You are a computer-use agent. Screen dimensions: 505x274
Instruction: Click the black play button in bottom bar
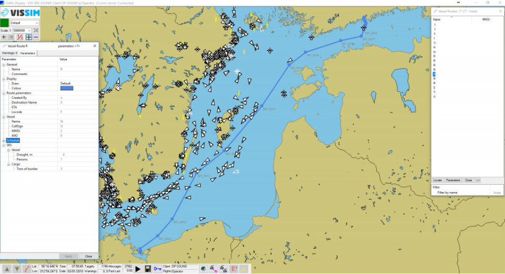[138, 269]
